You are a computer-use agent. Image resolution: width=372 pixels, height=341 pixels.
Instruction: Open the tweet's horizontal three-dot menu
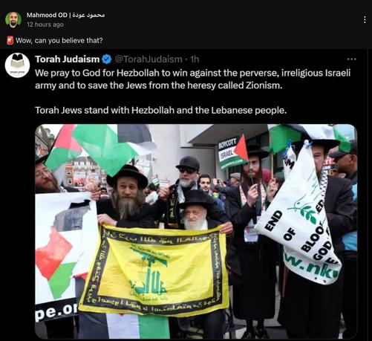(x=351, y=59)
